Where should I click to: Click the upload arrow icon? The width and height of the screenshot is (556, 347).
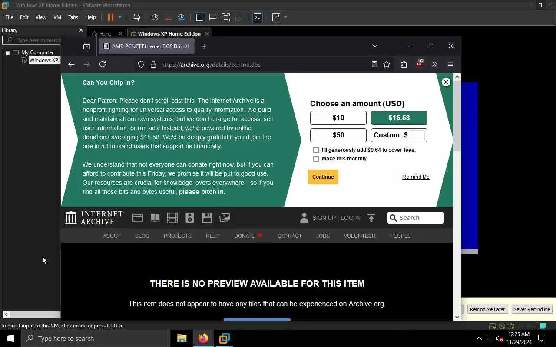pyautogui.click(x=371, y=218)
